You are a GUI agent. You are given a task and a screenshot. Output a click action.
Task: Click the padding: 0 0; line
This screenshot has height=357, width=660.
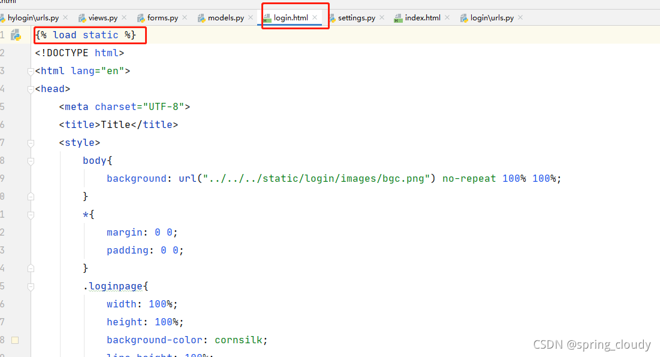145,251
